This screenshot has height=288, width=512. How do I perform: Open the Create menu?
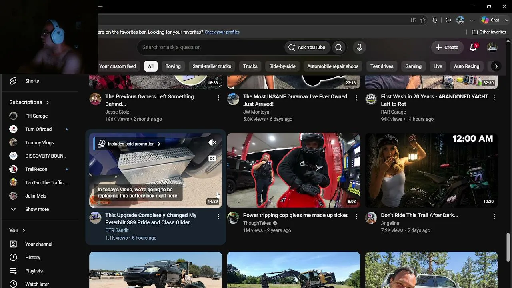(447, 47)
